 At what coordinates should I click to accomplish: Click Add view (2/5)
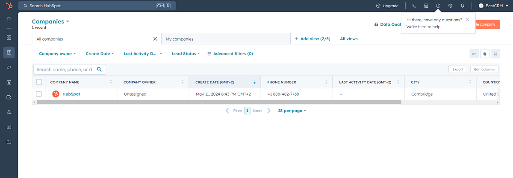[x=313, y=38]
